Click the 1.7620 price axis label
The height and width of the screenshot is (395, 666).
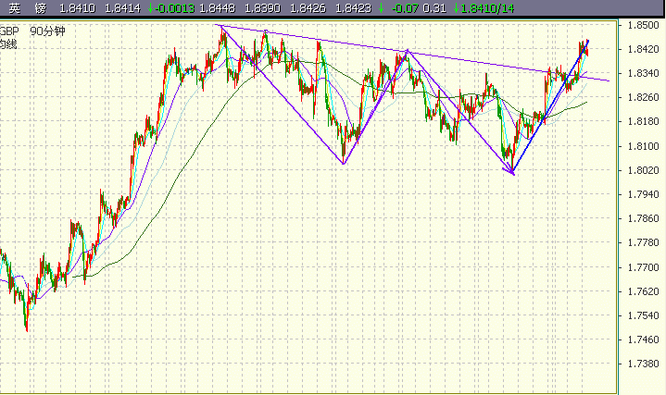tap(643, 291)
